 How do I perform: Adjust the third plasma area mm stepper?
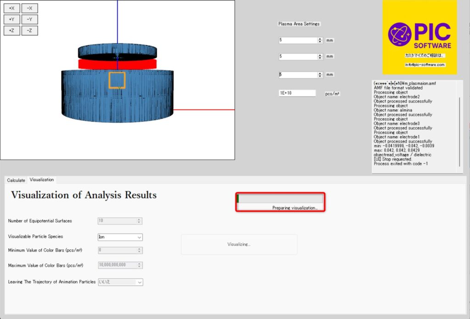320,75
